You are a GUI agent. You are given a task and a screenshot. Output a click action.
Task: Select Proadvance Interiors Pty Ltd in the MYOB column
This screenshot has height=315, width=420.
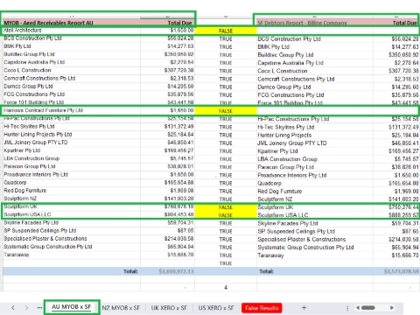coord(36,174)
